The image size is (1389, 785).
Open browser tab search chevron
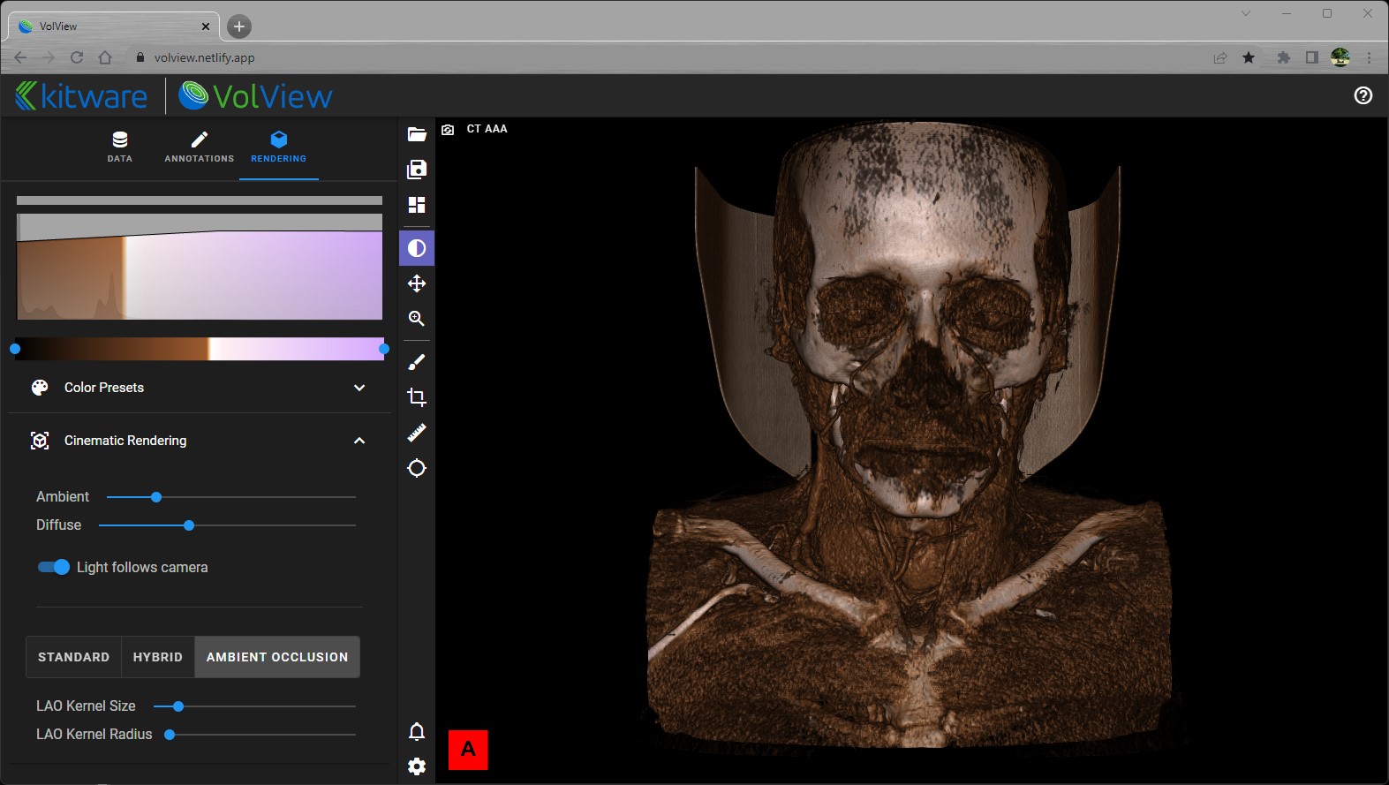click(x=1246, y=13)
